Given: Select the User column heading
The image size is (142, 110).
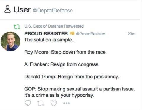Looking at the screenshot, I should tap(22, 9).
